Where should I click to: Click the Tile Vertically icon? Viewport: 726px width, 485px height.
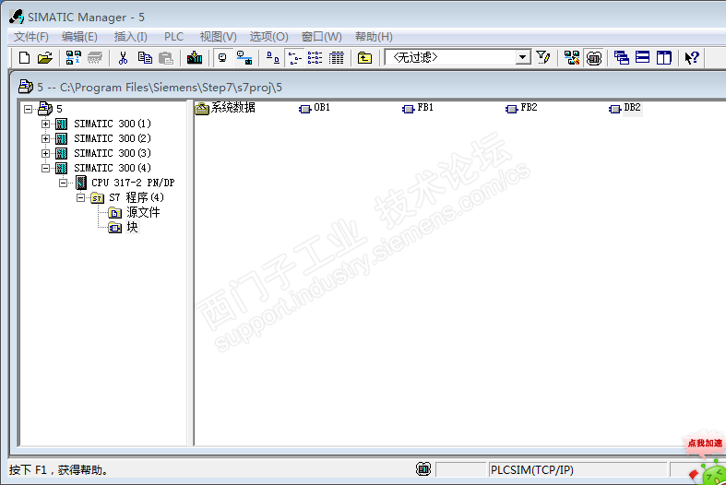664,58
